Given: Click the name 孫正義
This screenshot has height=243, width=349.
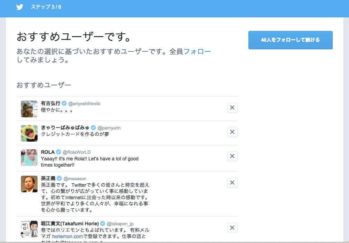Looking at the screenshot, I should [48, 178].
